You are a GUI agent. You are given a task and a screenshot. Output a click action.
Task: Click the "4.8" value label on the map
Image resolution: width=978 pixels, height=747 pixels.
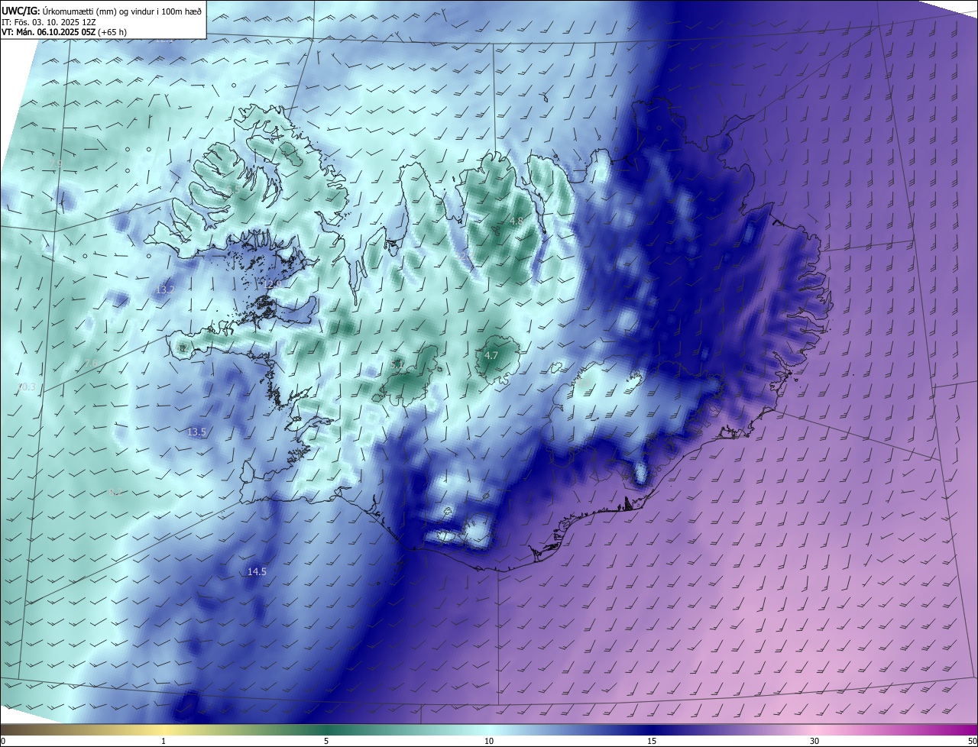(517, 222)
